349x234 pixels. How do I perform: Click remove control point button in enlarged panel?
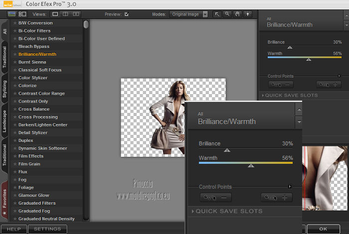[x=216, y=198]
